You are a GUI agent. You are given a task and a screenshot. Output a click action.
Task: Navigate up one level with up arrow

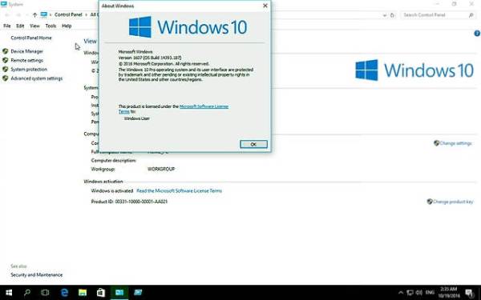click(x=34, y=14)
